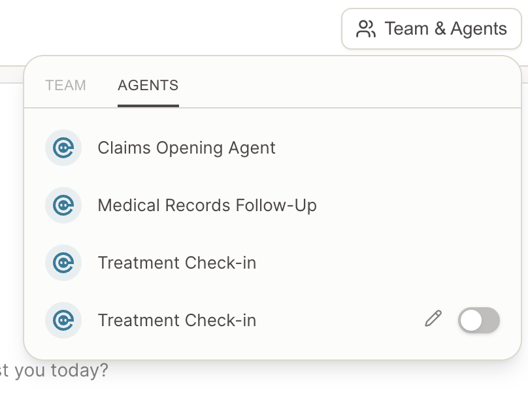Image resolution: width=528 pixels, height=400 pixels.
Task: Click the white knob of the agent toggle
Action: (471, 320)
